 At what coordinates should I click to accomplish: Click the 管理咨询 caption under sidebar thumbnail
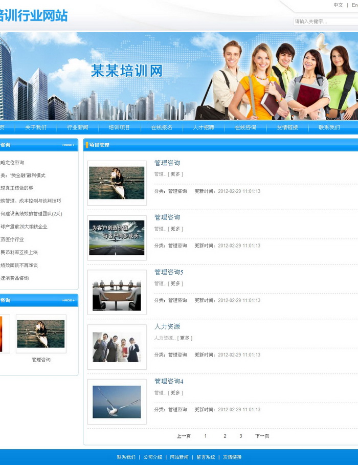[41, 360]
